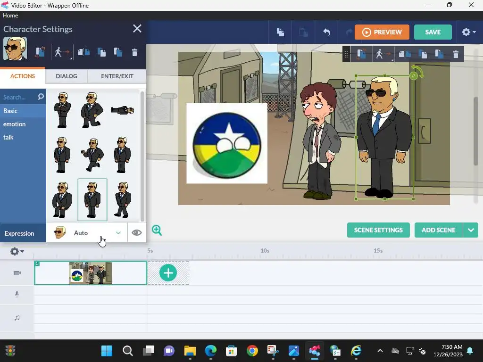Toggle the expression preview eye icon
The height and width of the screenshot is (362, 483).
[x=137, y=233]
